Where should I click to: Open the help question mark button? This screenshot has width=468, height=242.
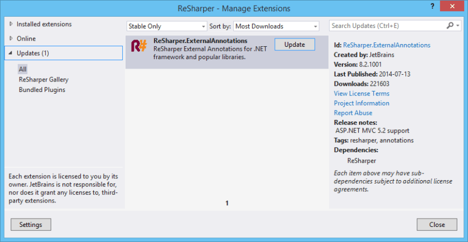(432, 7)
